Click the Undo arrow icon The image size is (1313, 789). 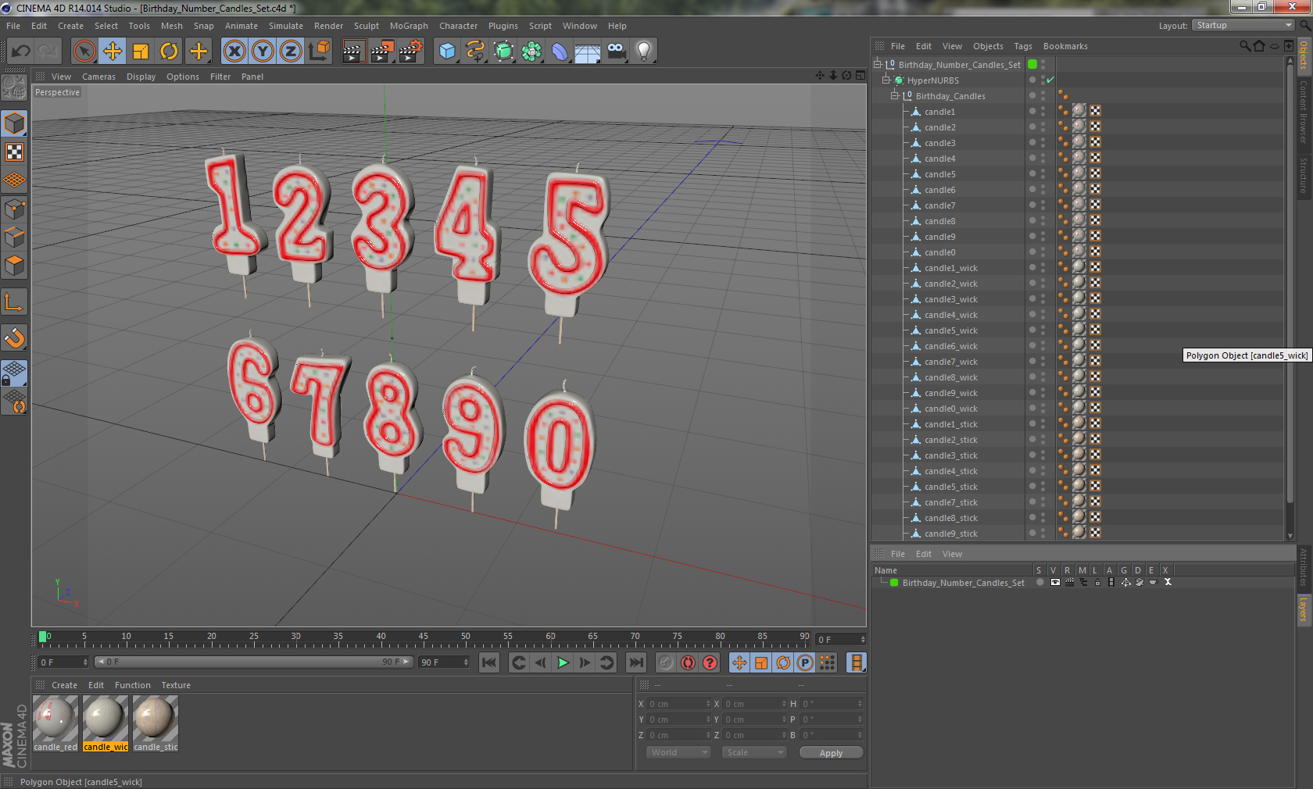pyautogui.click(x=21, y=52)
